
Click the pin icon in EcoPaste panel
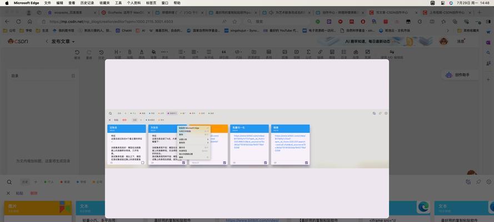coord(478,181)
